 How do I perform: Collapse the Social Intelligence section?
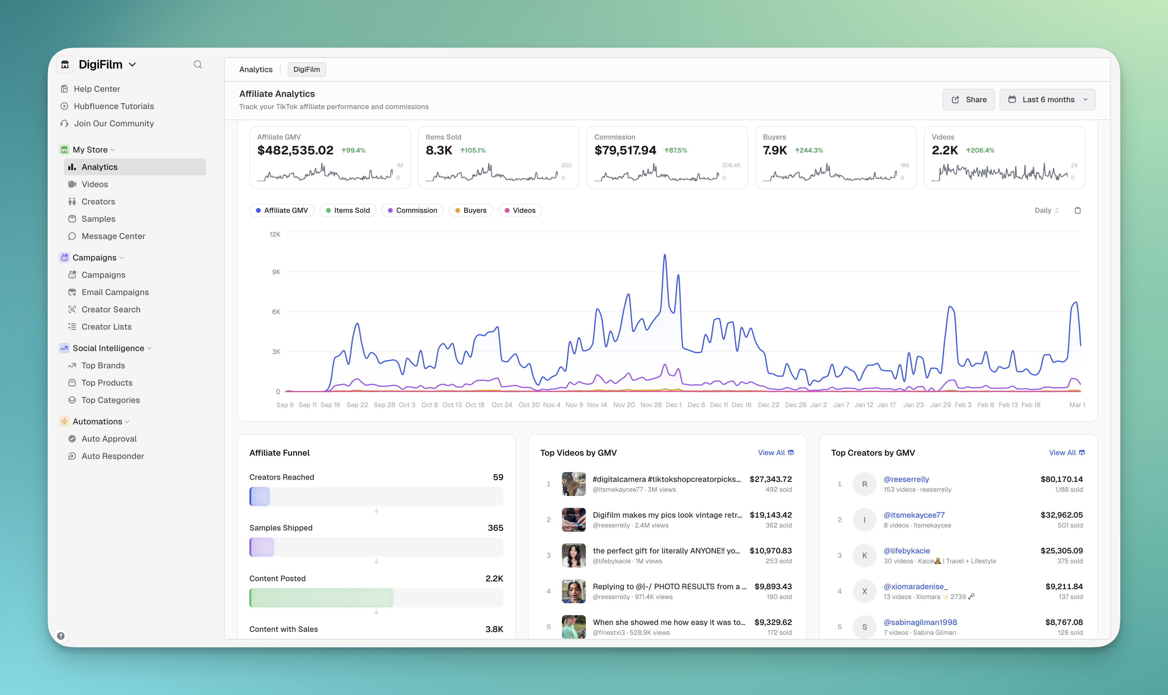coord(149,348)
